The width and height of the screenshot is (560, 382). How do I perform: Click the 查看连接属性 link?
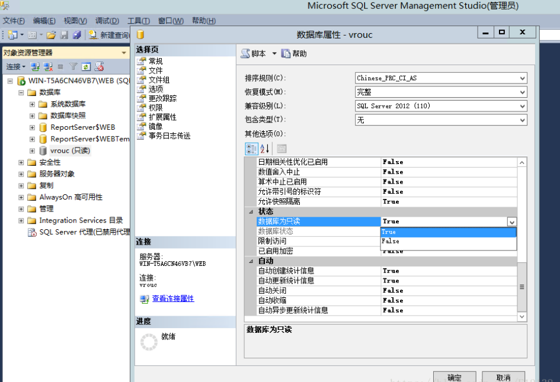pyautogui.click(x=173, y=298)
